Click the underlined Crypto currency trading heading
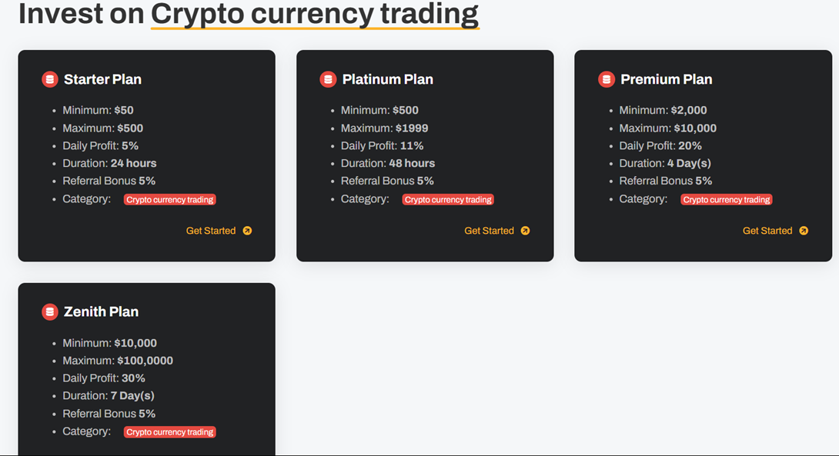 point(315,14)
